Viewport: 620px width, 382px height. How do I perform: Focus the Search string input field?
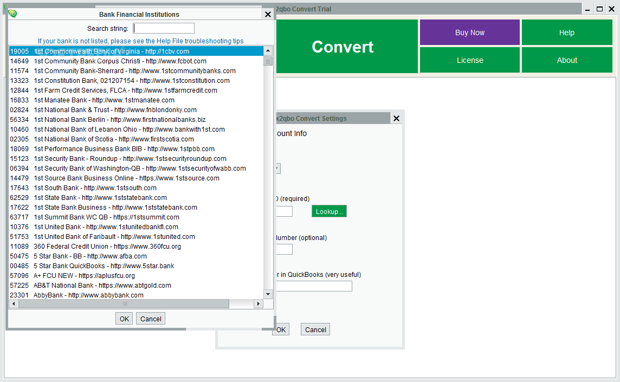pos(164,28)
